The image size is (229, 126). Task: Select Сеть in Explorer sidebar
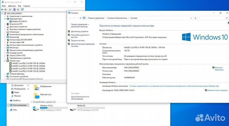tap(15, 110)
